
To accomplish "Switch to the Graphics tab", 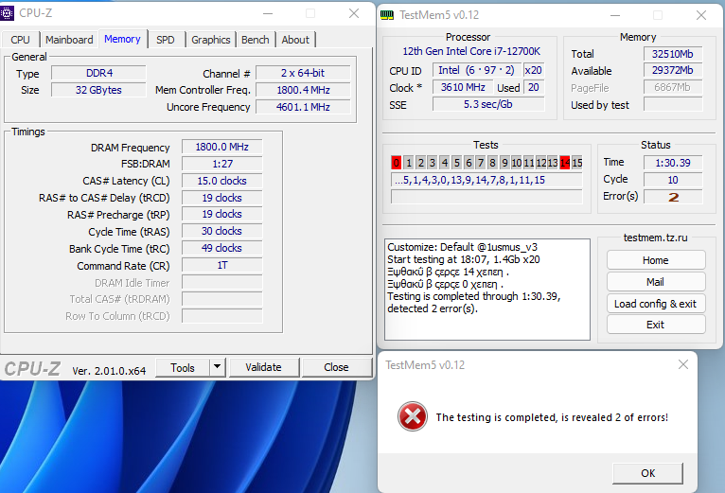I will pos(211,40).
